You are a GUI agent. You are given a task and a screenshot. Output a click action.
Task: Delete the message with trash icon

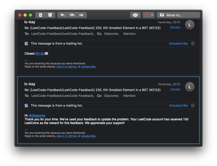coord(40,15)
